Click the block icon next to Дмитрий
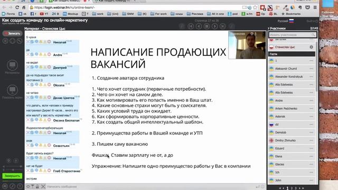This screenshot has width=338, height=190. pyautogui.click(x=49, y=67)
